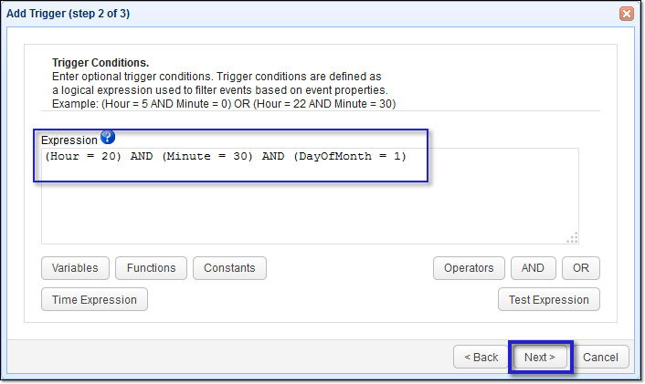Proceed with the Next button
645x384 pixels.
pos(539,358)
